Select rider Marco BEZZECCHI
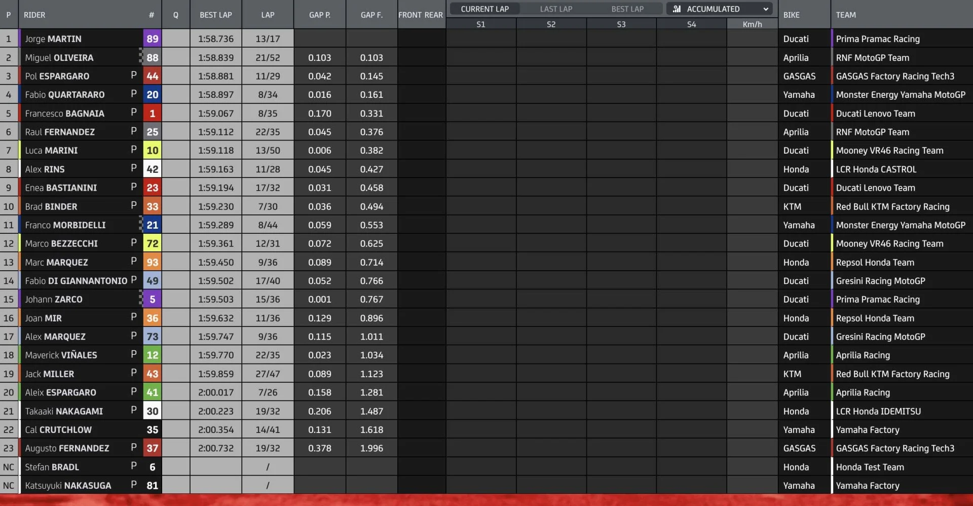 61,243
